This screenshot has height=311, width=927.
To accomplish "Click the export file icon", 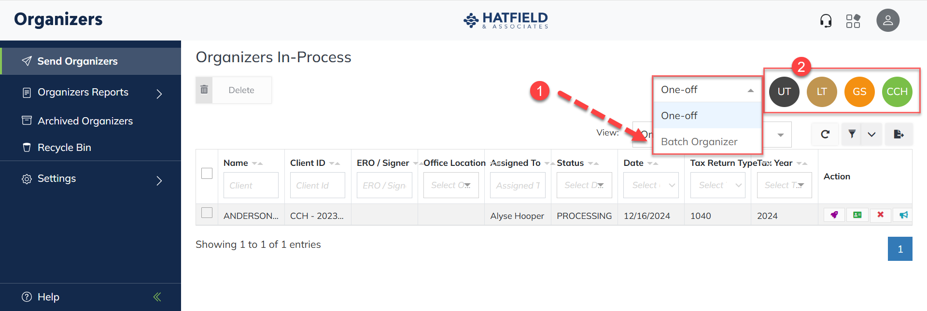I will tap(899, 134).
